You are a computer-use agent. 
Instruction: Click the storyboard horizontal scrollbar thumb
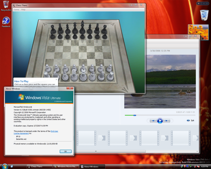pyautogui.click(x=110, y=151)
